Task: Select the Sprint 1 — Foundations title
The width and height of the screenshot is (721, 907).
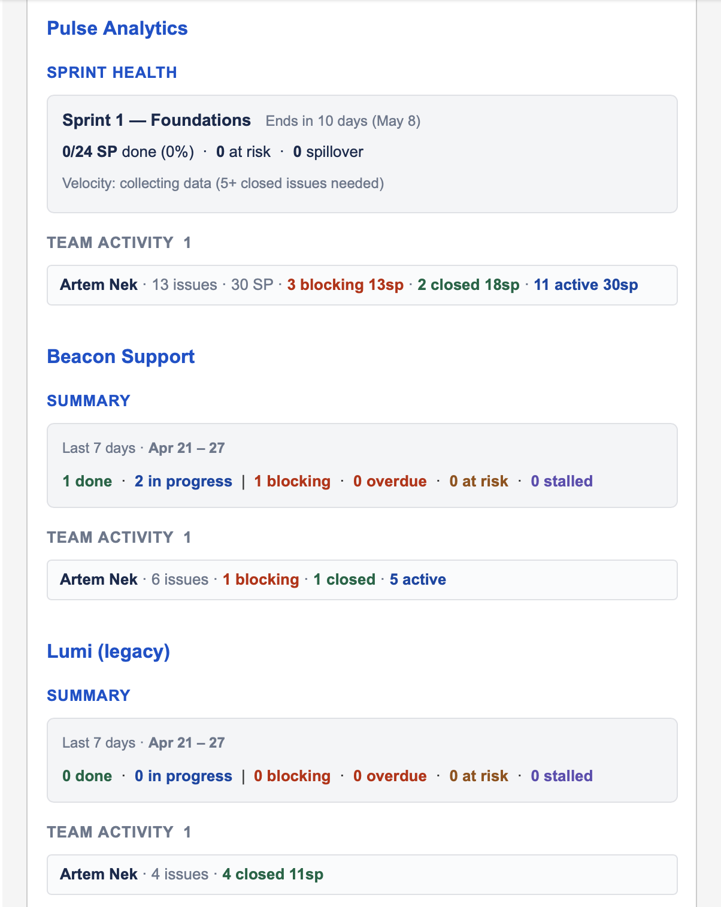Action: click(156, 120)
